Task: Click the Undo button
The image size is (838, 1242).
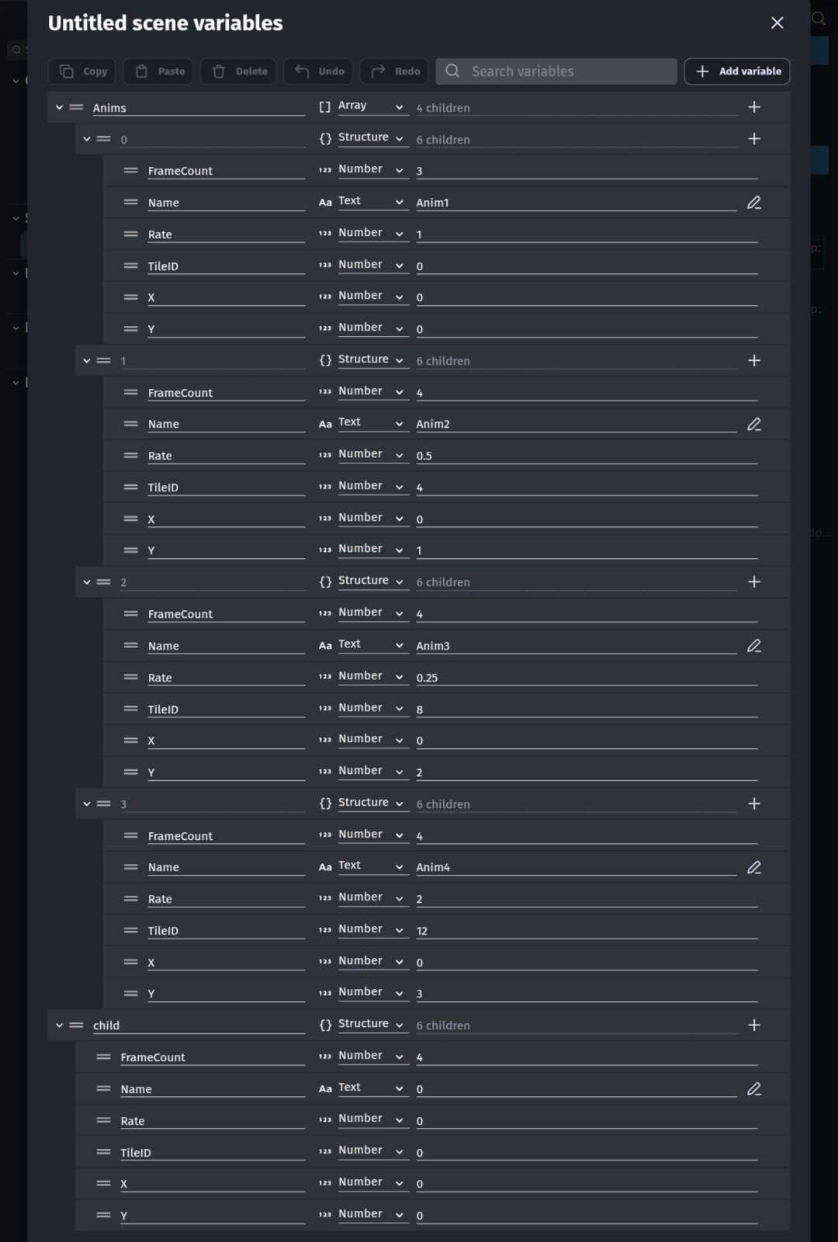Action: 319,71
